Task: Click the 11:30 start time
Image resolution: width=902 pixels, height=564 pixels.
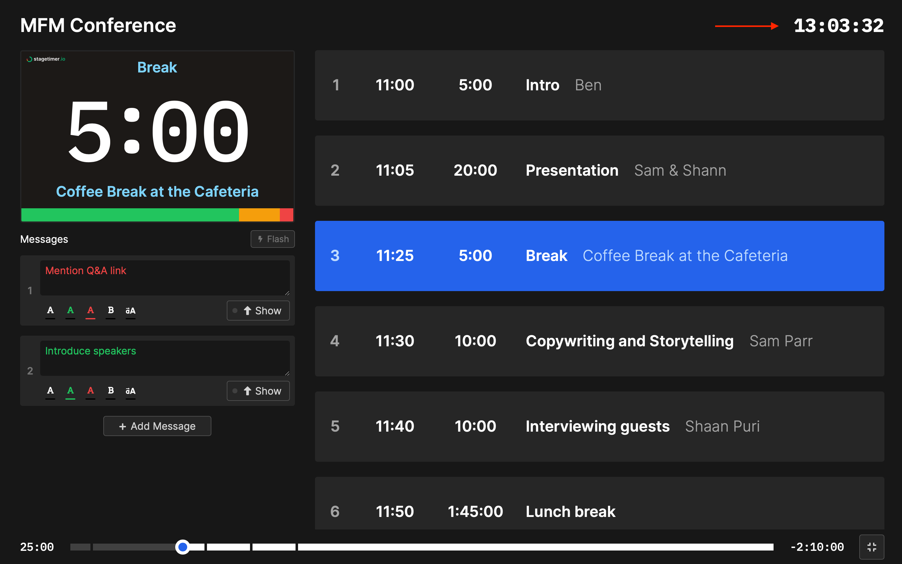Action: 395,341
